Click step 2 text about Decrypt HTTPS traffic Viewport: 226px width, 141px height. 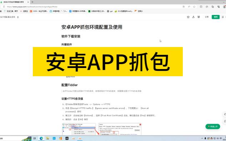click(x=107, y=110)
